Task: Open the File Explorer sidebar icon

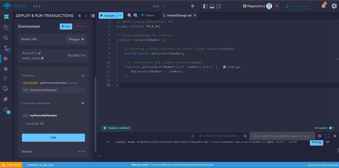Action: (x=6, y=27)
